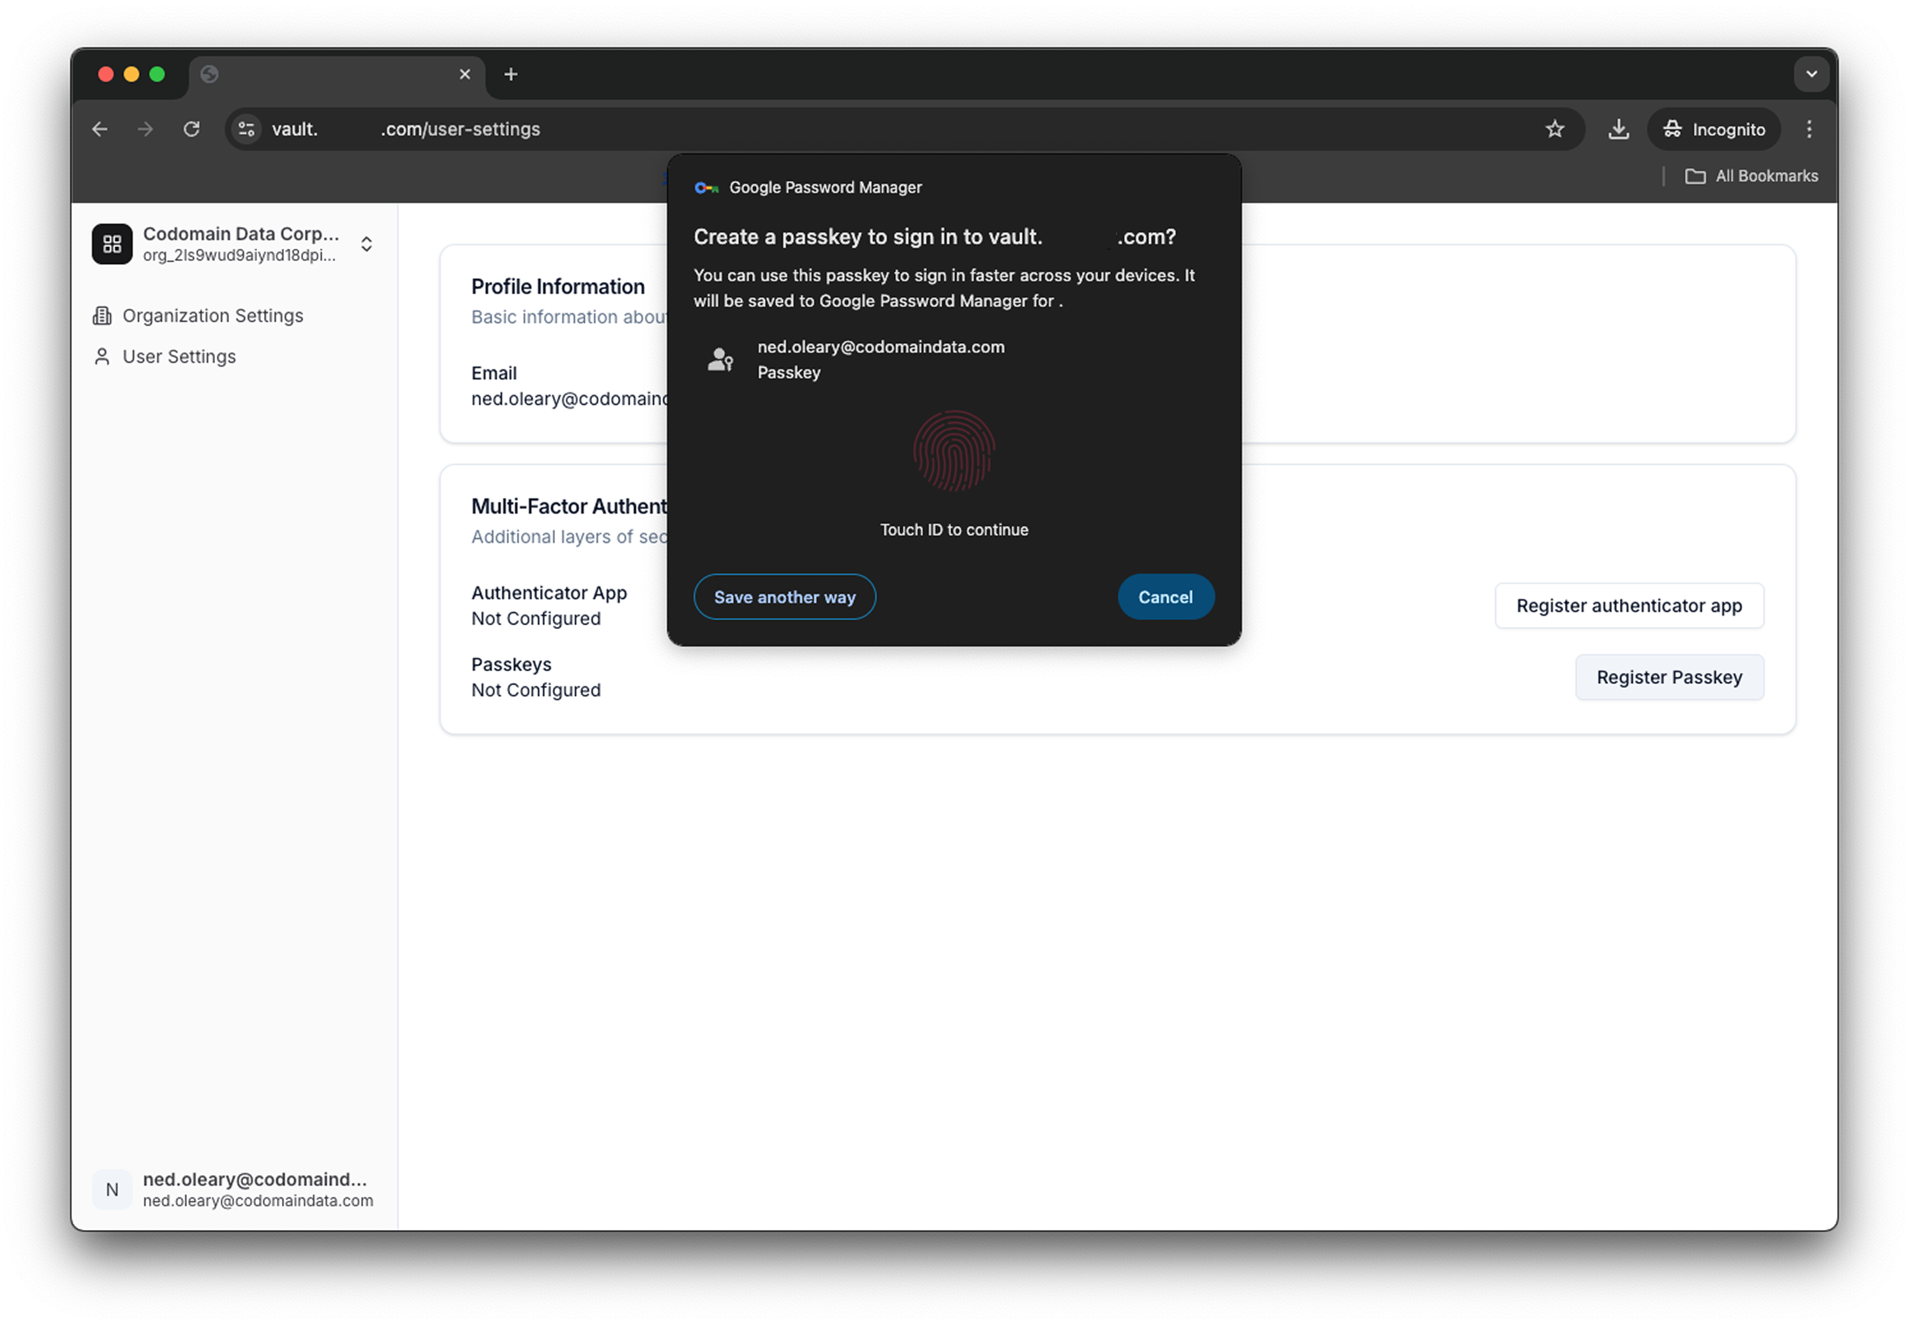Expand the organization switcher chevrons
The image size is (1909, 1325).
[366, 244]
